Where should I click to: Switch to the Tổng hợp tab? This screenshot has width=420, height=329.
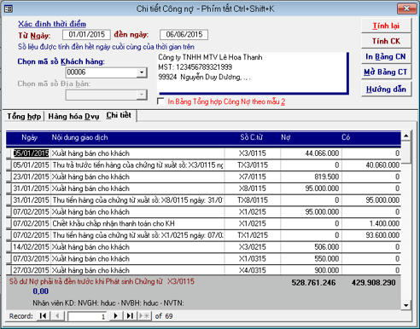pos(24,117)
